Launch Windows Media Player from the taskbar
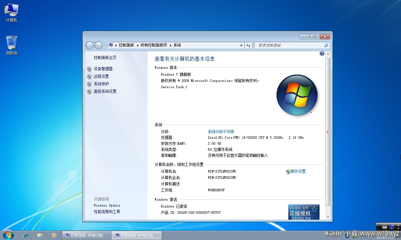 pyautogui.click(x=54, y=235)
